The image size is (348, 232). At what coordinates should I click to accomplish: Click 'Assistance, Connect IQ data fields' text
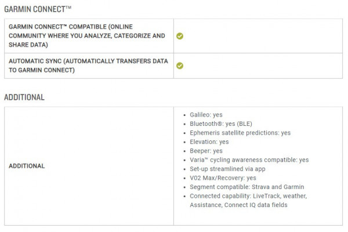[238, 205]
